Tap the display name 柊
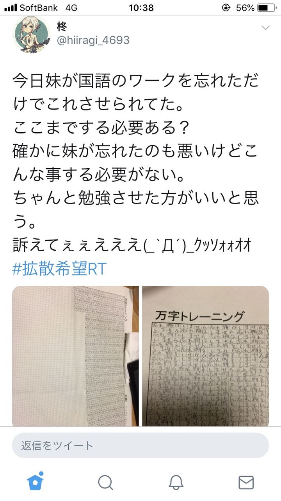The image size is (281, 501). (62, 26)
